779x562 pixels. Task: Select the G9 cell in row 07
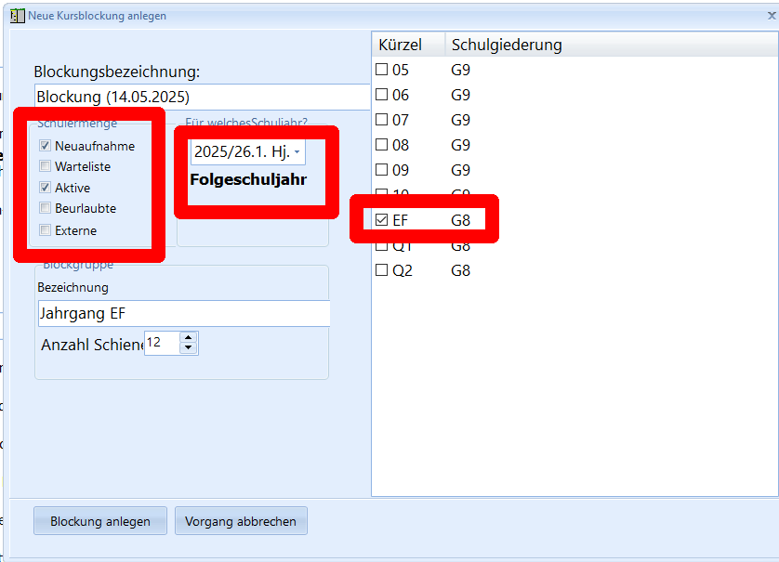click(460, 120)
